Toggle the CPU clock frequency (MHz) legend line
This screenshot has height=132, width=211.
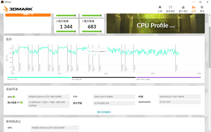pyautogui.click(x=169, y=77)
